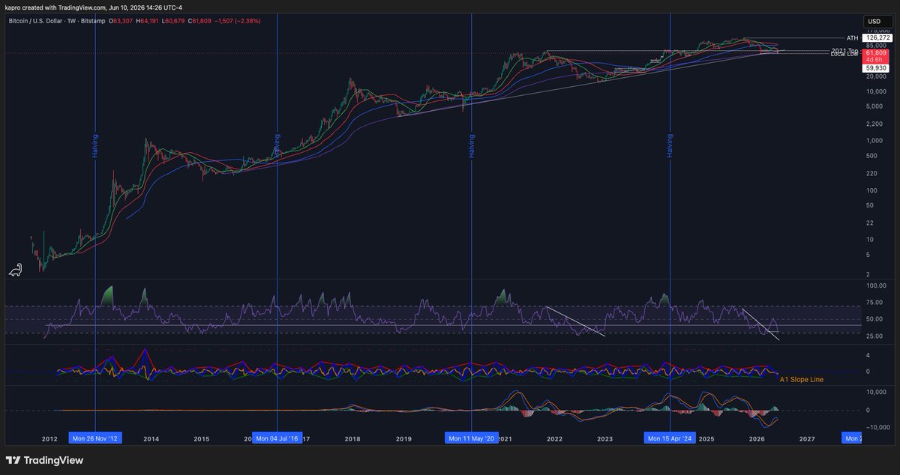This screenshot has width=900, height=475.
Task: Click the date marker Mon 11 May '20
Action: pos(471,438)
